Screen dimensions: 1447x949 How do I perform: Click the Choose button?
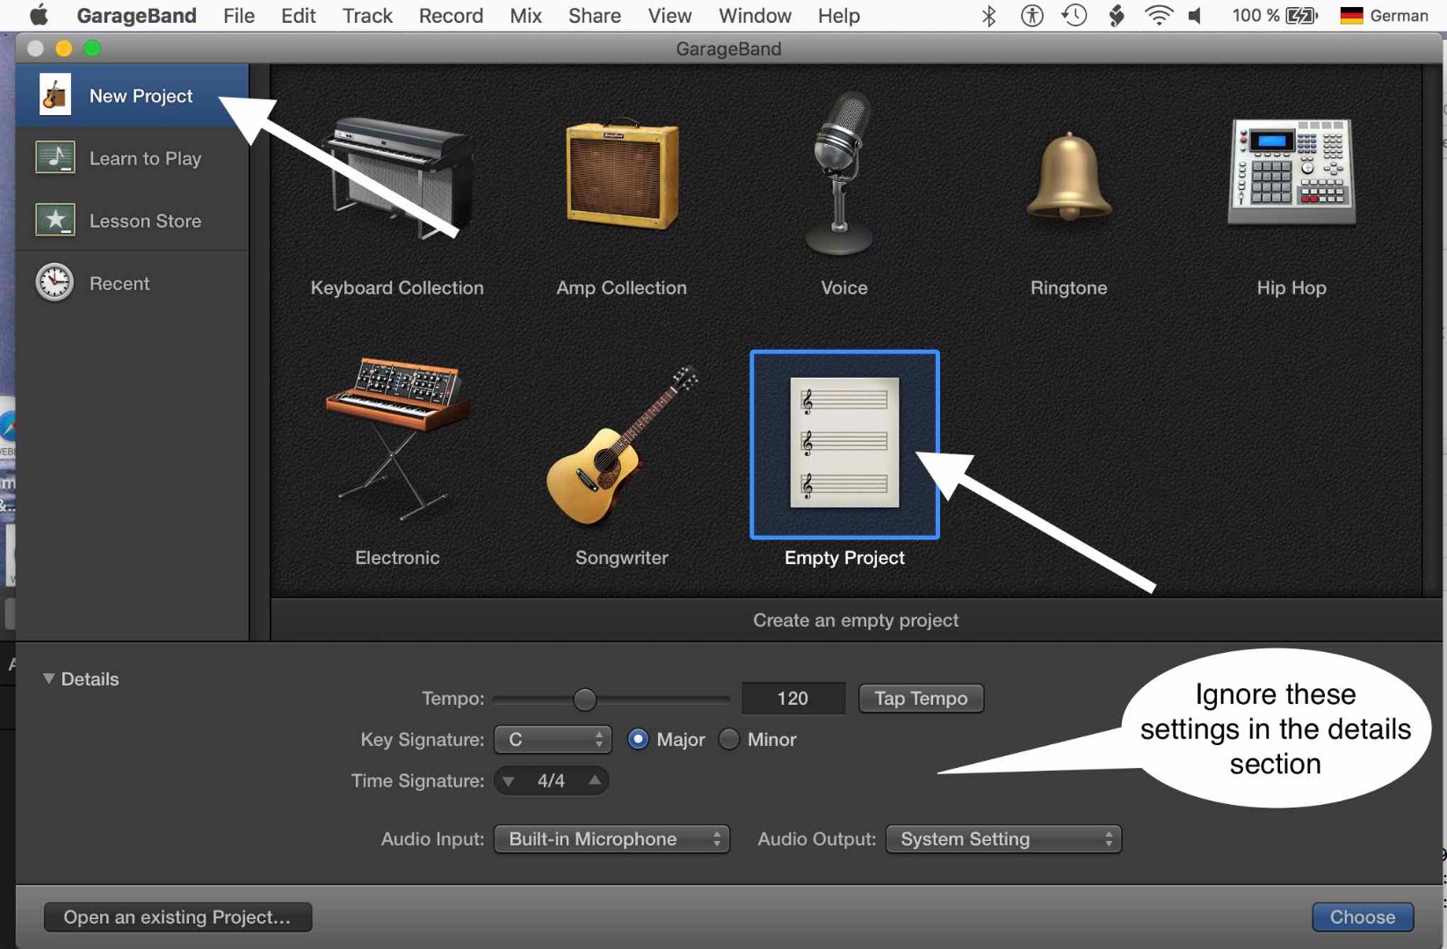(1363, 916)
